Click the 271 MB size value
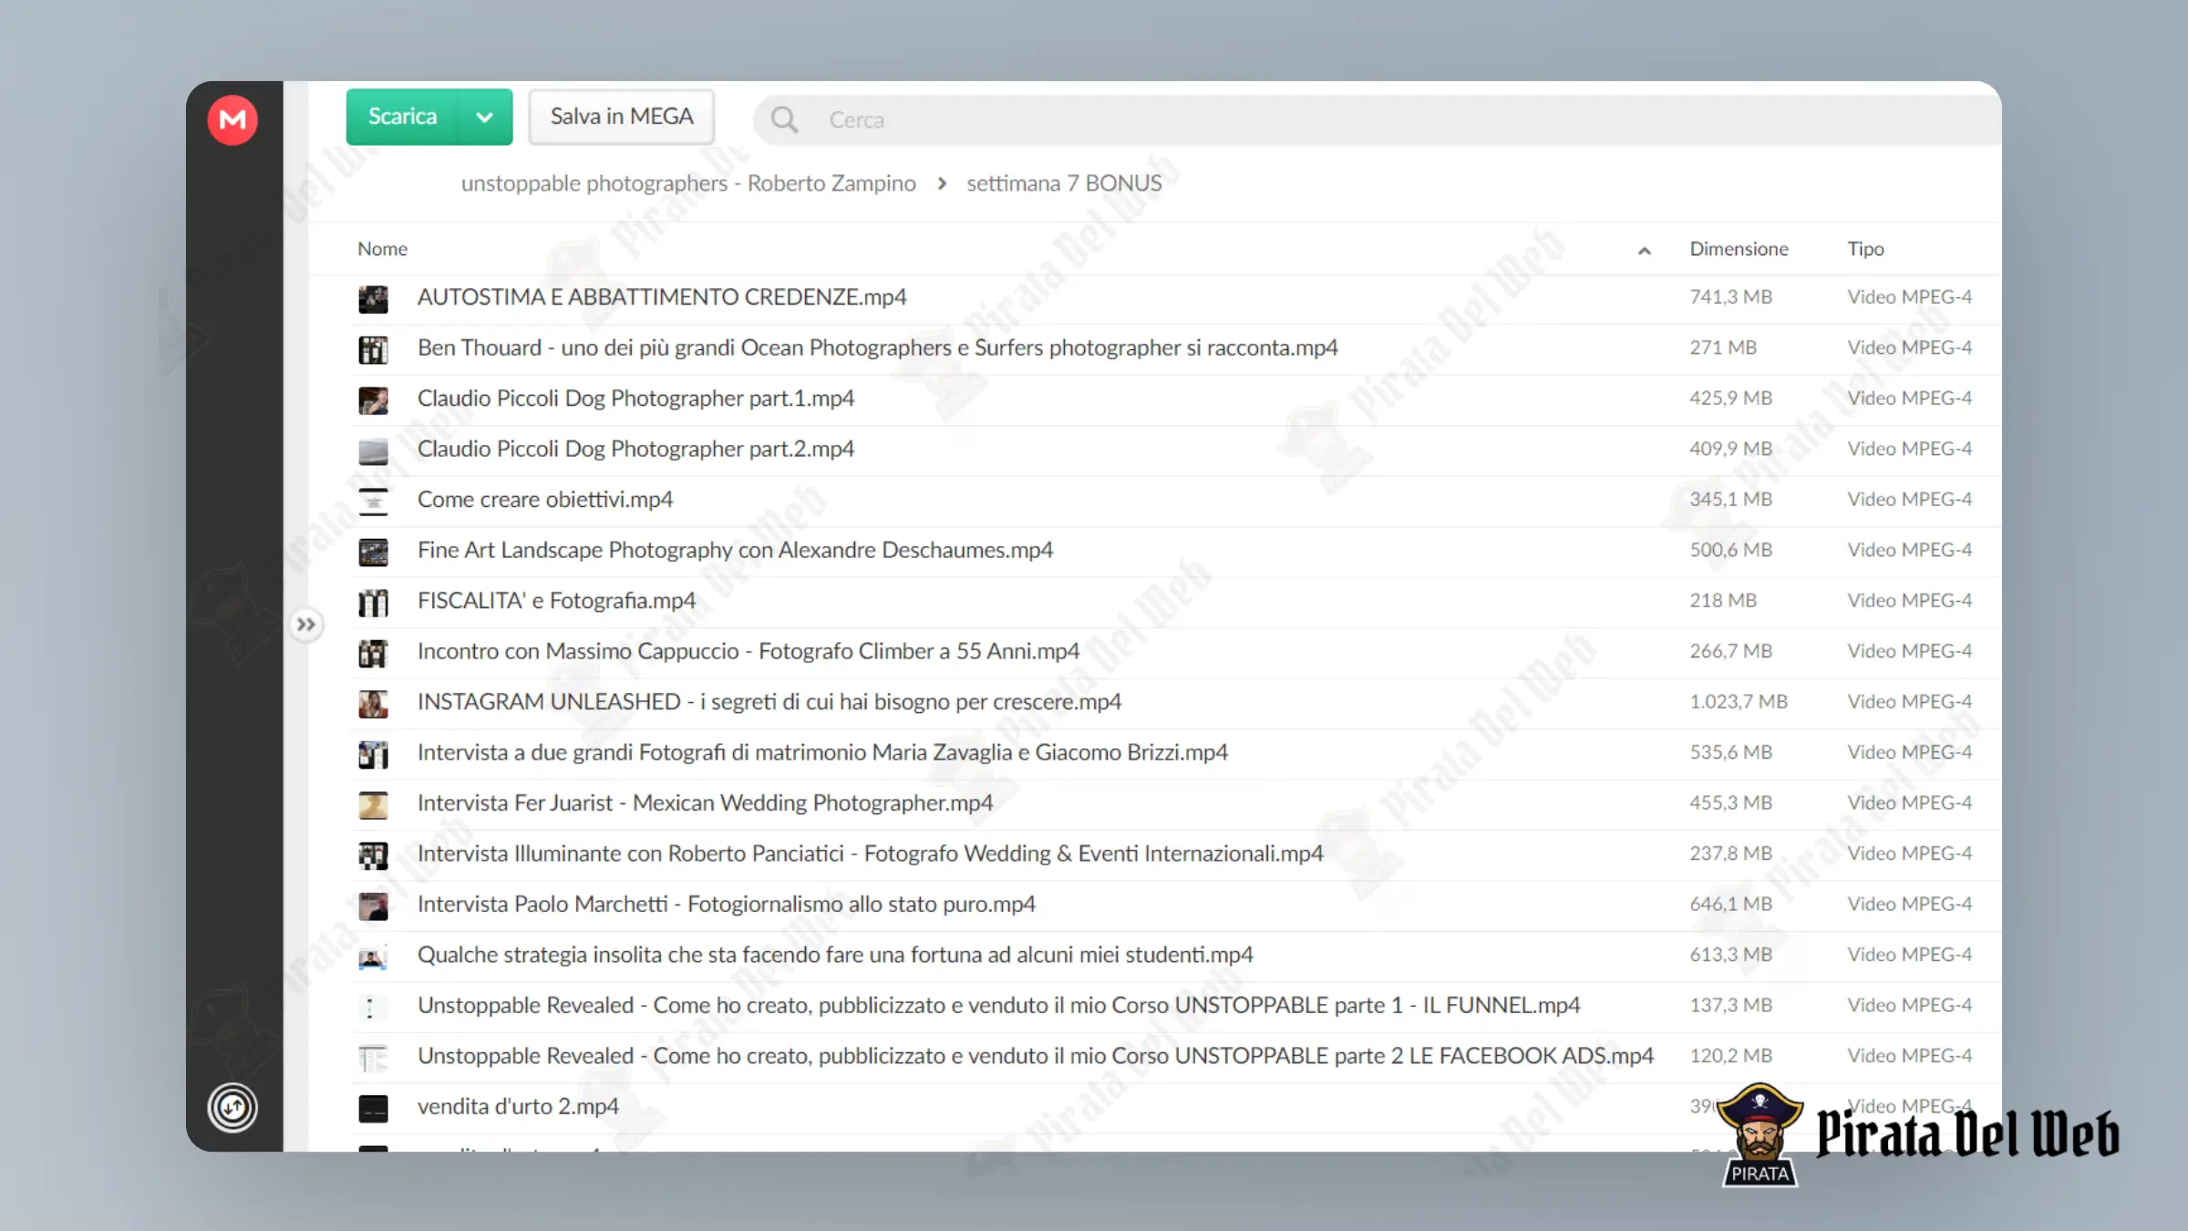 [x=1723, y=347]
